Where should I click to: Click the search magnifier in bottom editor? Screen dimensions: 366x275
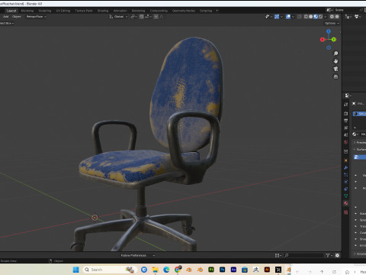click(x=287, y=255)
